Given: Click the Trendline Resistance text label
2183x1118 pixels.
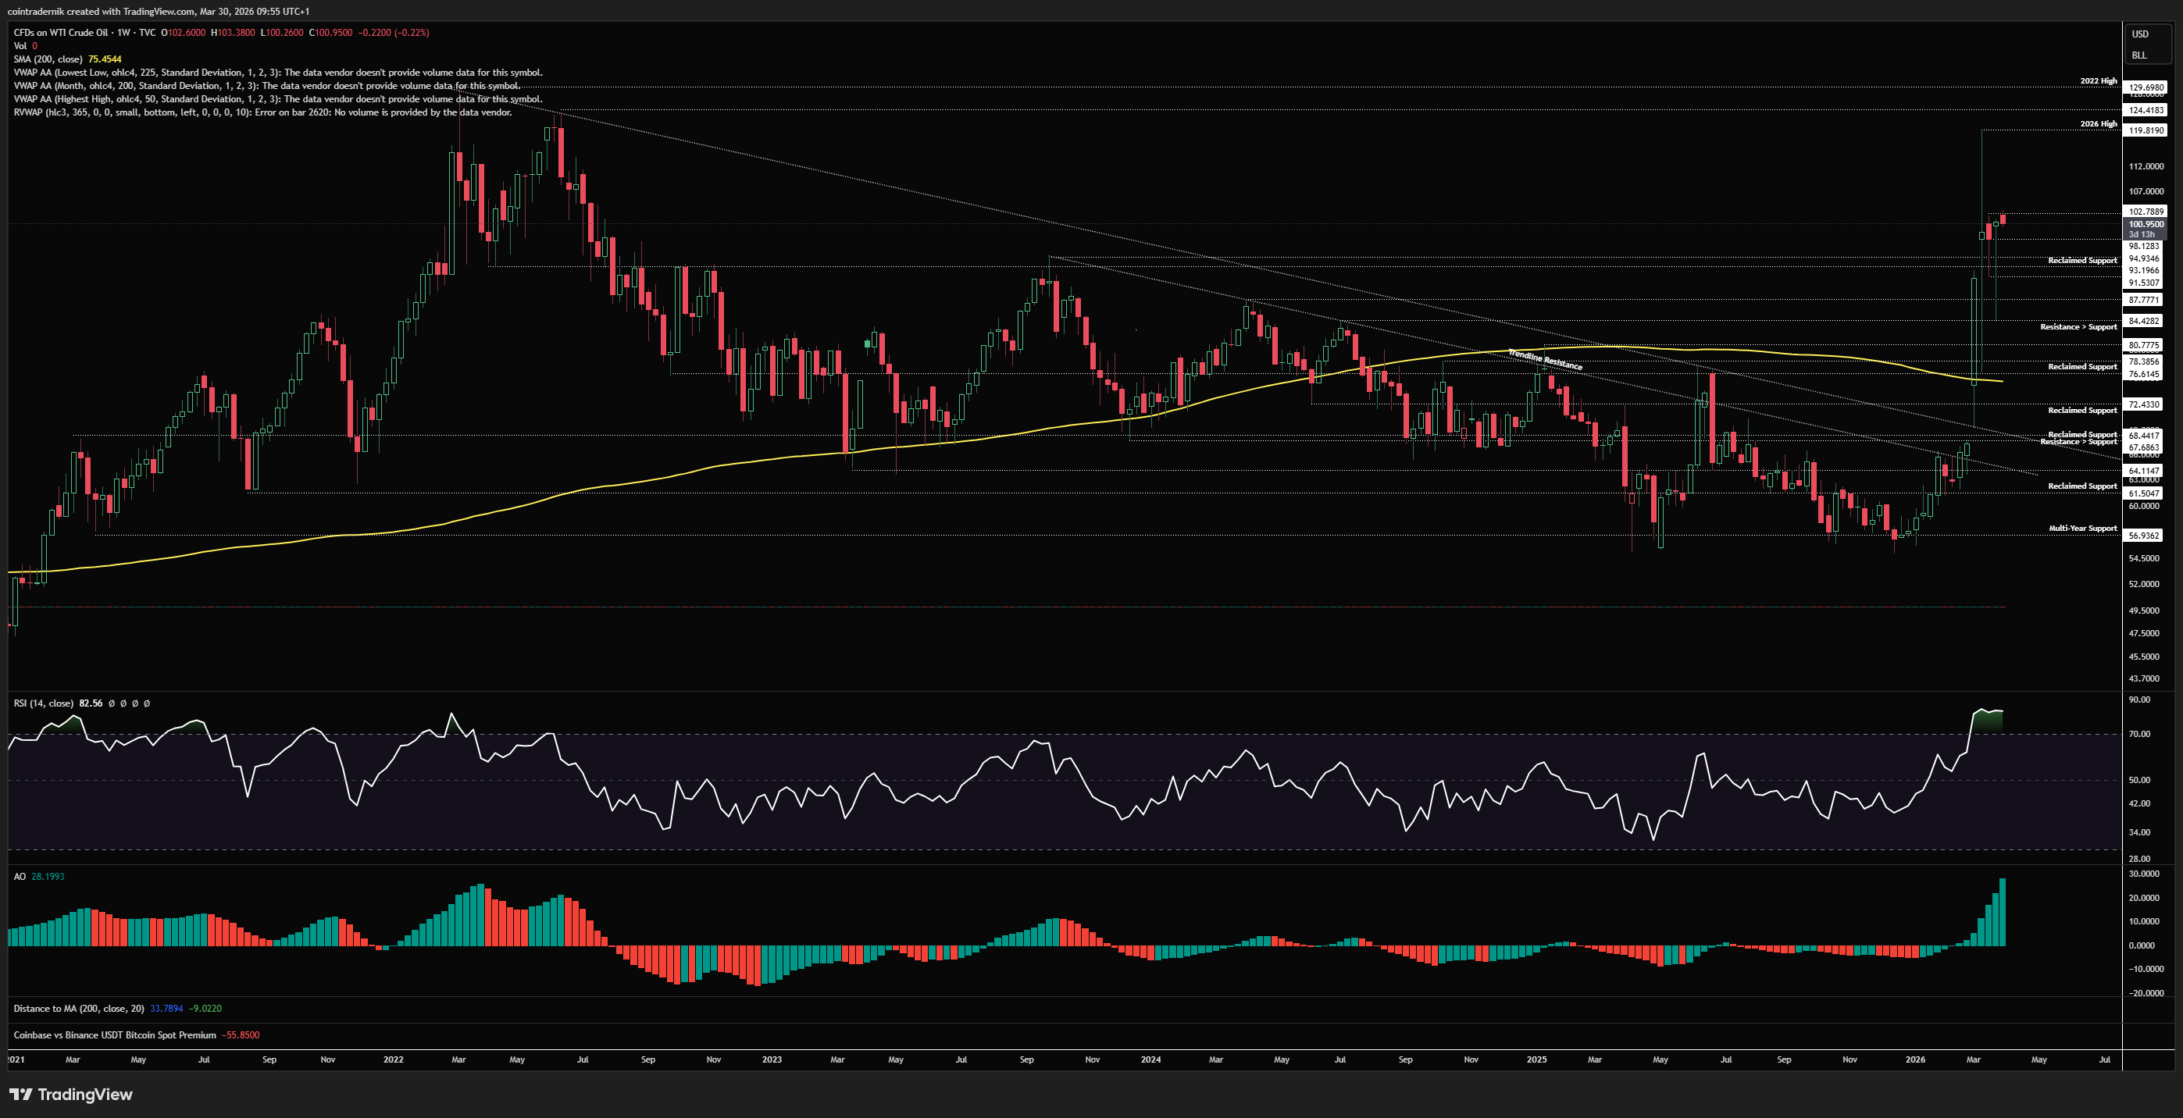Looking at the screenshot, I should tap(1545, 360).
